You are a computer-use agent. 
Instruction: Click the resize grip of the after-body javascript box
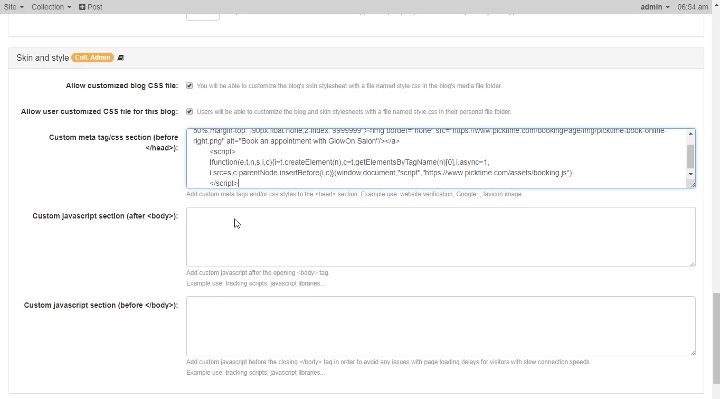692,263
